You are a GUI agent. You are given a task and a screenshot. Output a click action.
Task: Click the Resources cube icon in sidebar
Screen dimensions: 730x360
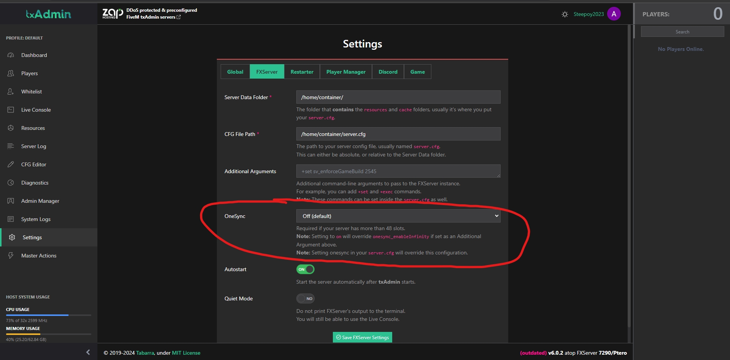(x=11, y=128)
